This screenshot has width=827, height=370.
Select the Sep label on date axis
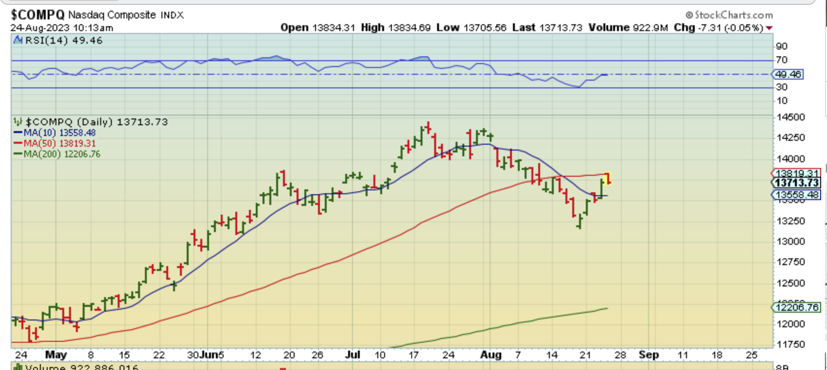click(x=649, y=355)
